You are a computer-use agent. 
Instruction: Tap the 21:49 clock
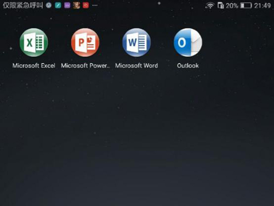point(262,5)
